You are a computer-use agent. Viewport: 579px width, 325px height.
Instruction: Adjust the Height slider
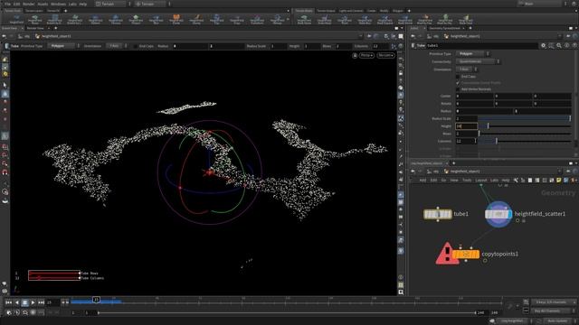525,126
